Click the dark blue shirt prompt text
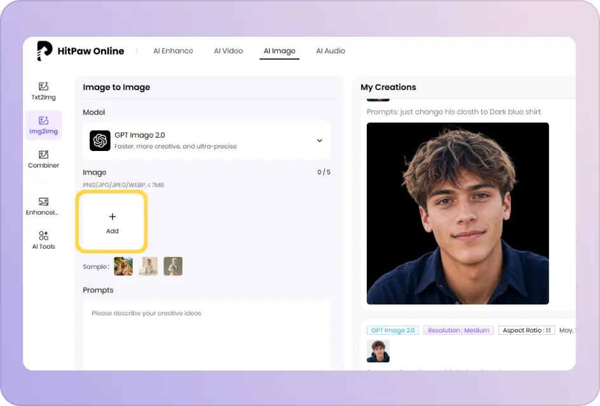Screen dimensions: 600x406 [x=453, y=112]
